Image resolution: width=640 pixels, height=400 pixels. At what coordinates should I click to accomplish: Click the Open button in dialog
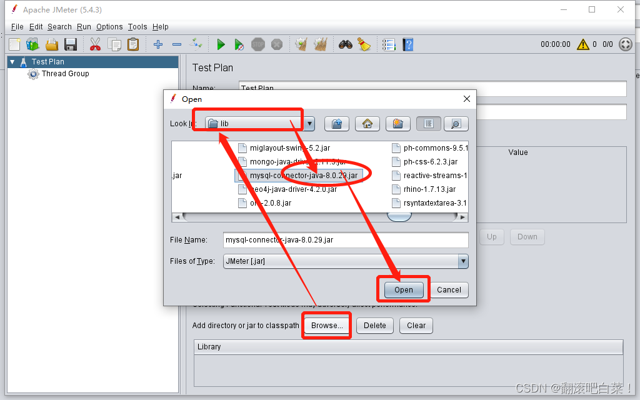tap(404, 290)
